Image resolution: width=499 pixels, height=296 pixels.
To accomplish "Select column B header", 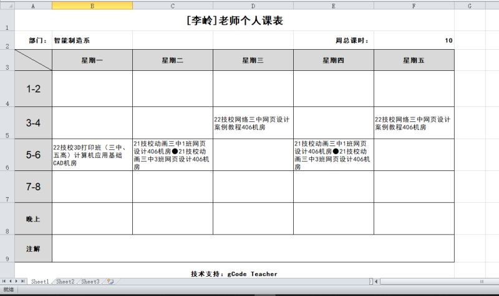I will click(92, 6).
